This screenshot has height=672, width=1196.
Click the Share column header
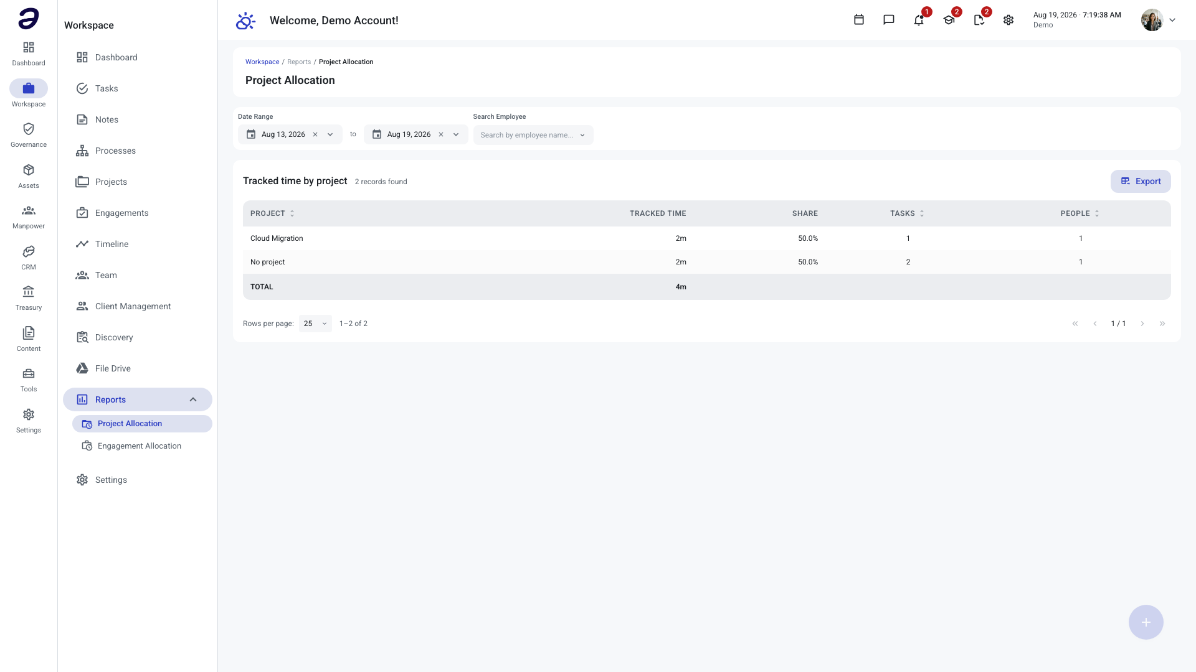(805, 213)
